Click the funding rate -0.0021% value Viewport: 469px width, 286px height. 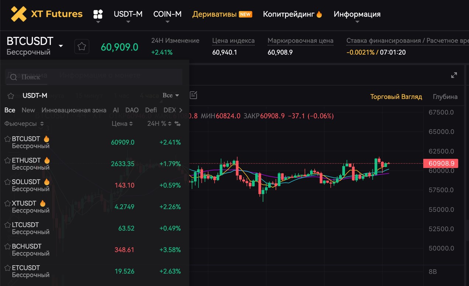click(360, 52)
